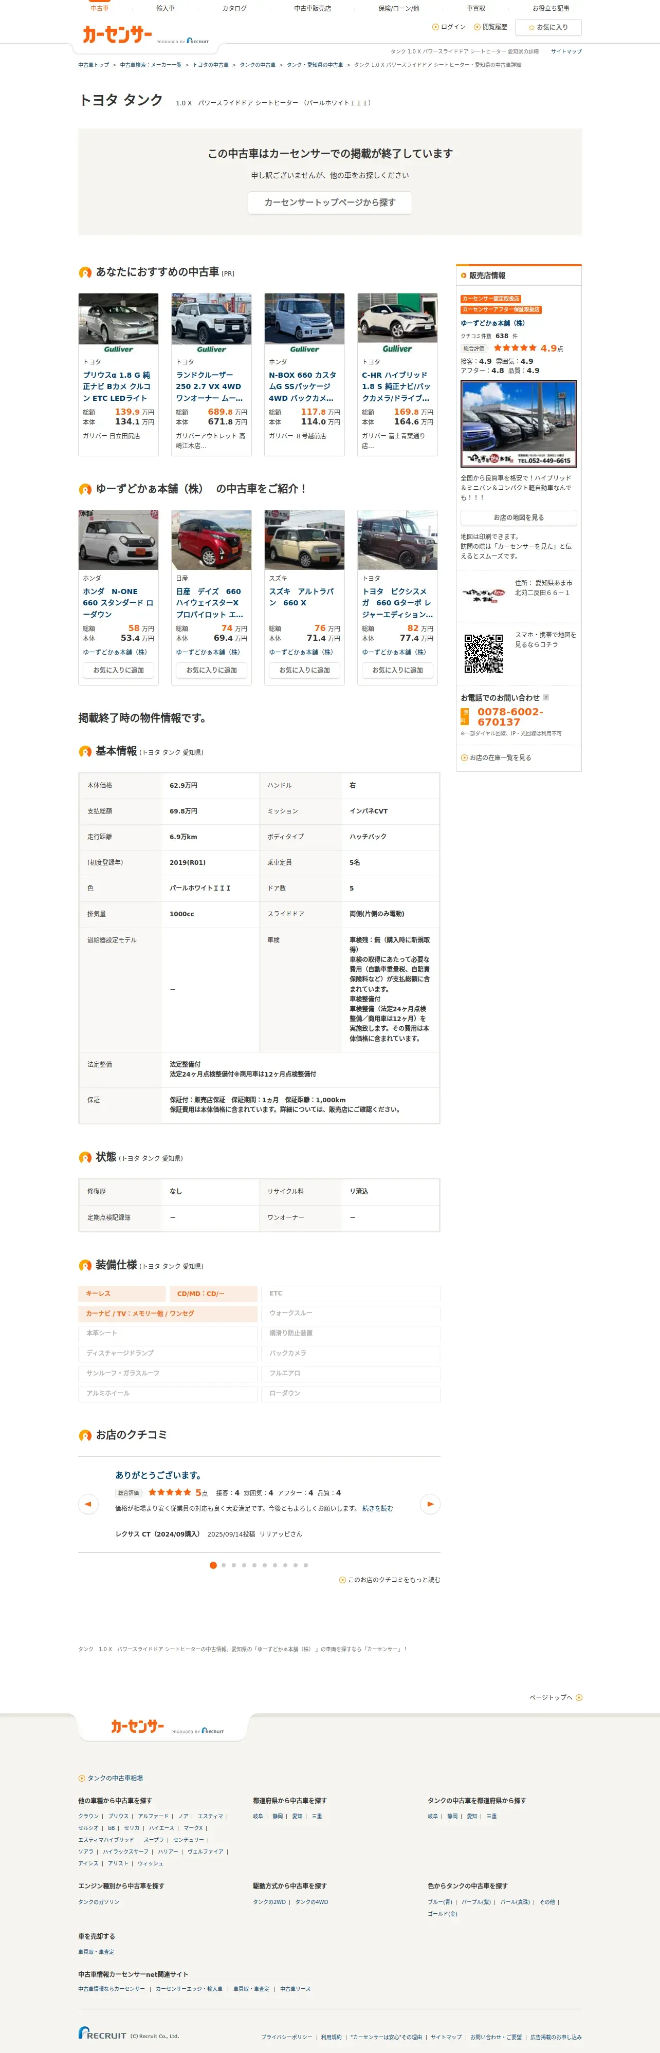Viewport: 660px width, 2053px height.
Task: Open タンクのガソリン link
Action: tap(99, 1901)
